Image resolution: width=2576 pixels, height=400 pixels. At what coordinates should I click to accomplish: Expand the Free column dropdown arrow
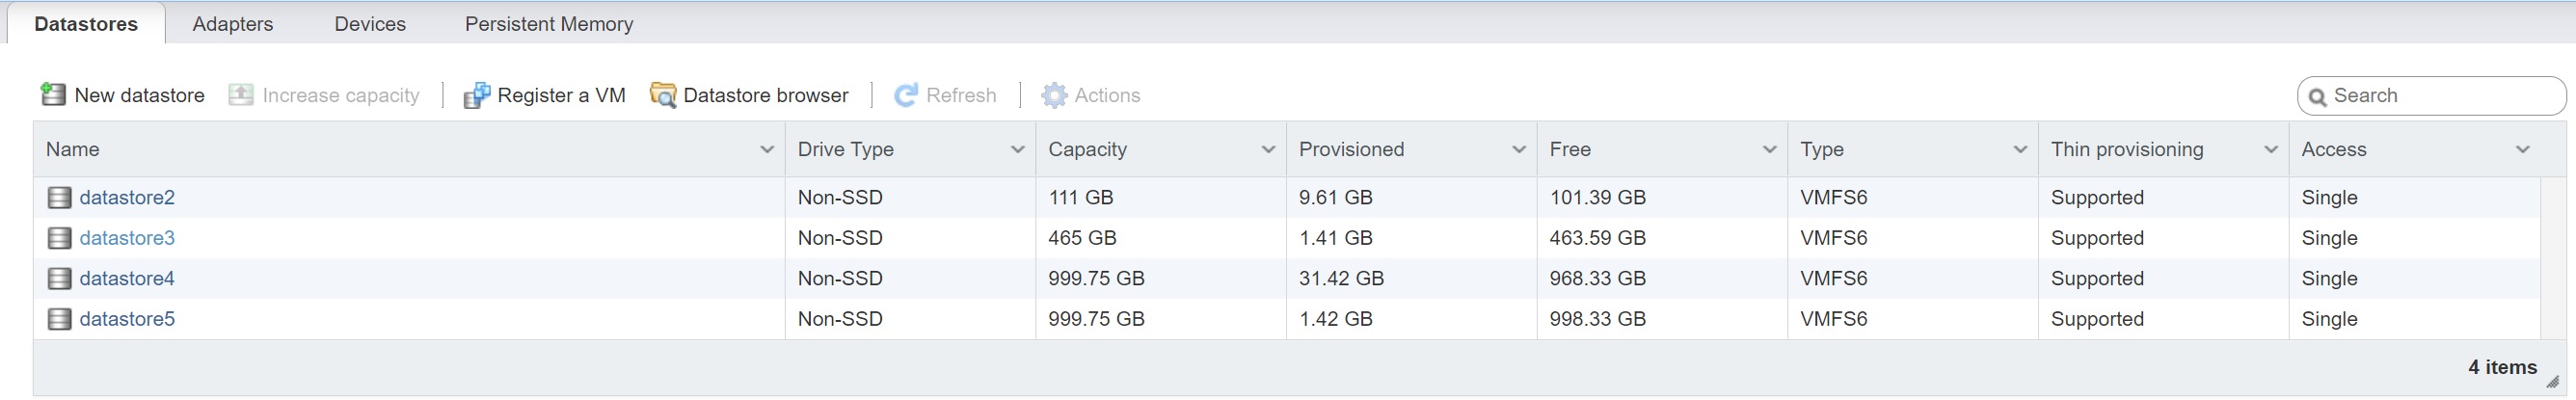click(1769, 150)
